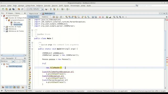Click the green comment code icon
Screen dimensions: 168x94
(107, 17)
